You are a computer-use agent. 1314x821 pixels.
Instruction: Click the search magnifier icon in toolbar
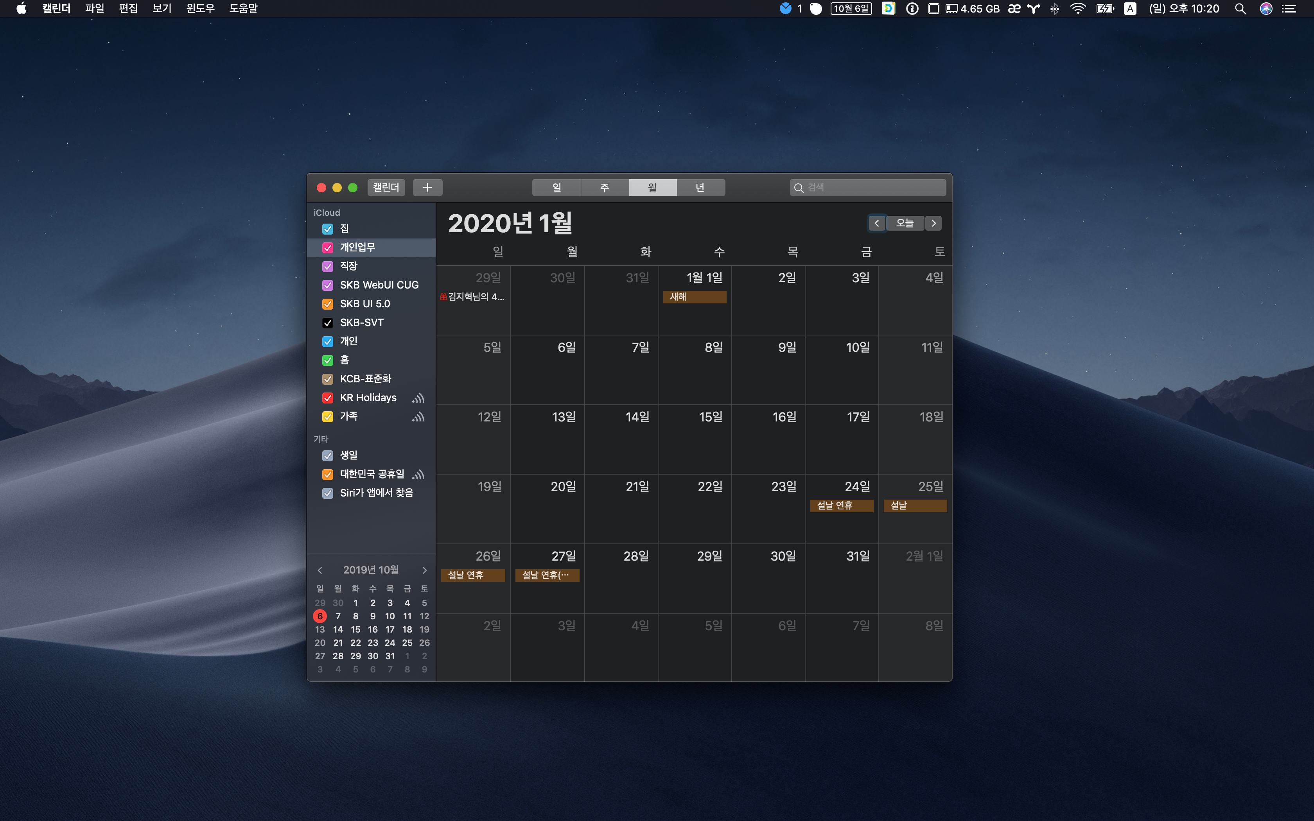point(799,188)
